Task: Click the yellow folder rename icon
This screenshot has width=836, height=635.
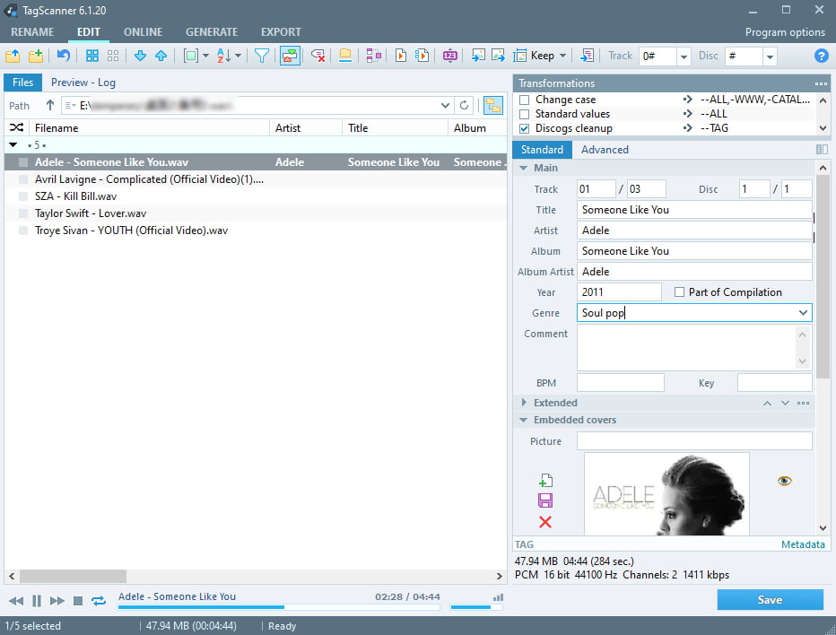Action: click(345, 56)
